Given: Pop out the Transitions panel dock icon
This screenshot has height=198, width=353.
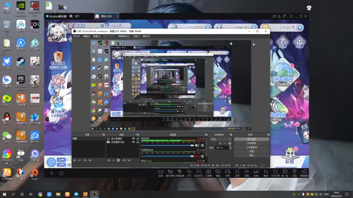Looking at the screenshot, I should pos(231,135).
